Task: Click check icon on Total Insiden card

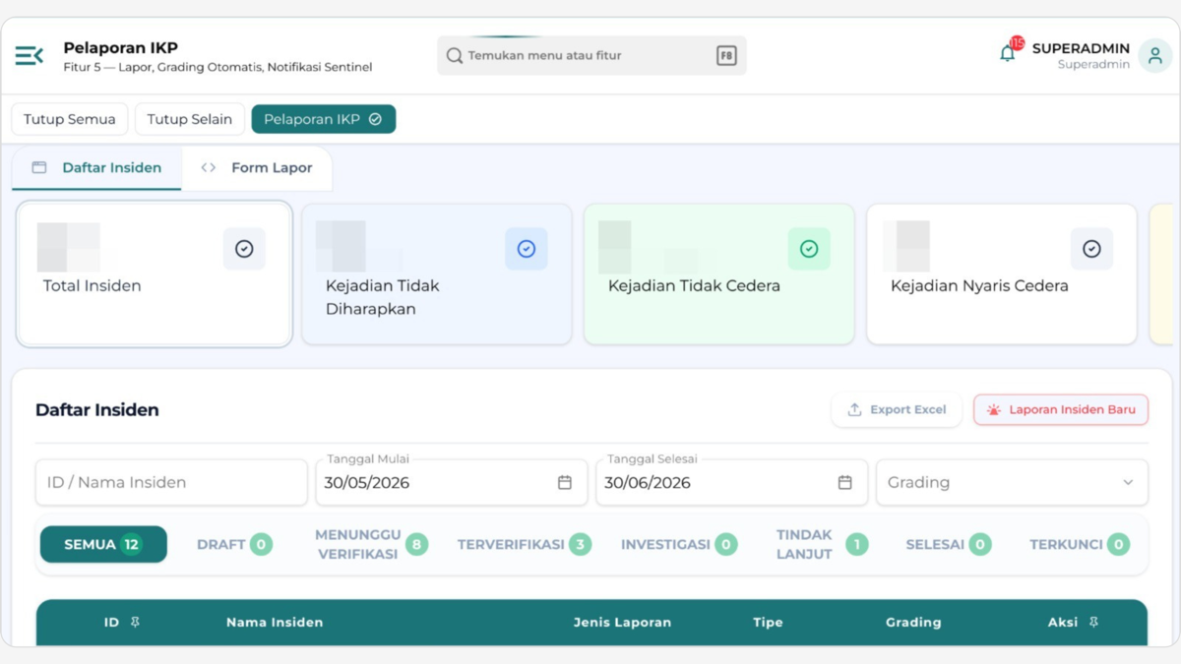Action: coord(244,250)
